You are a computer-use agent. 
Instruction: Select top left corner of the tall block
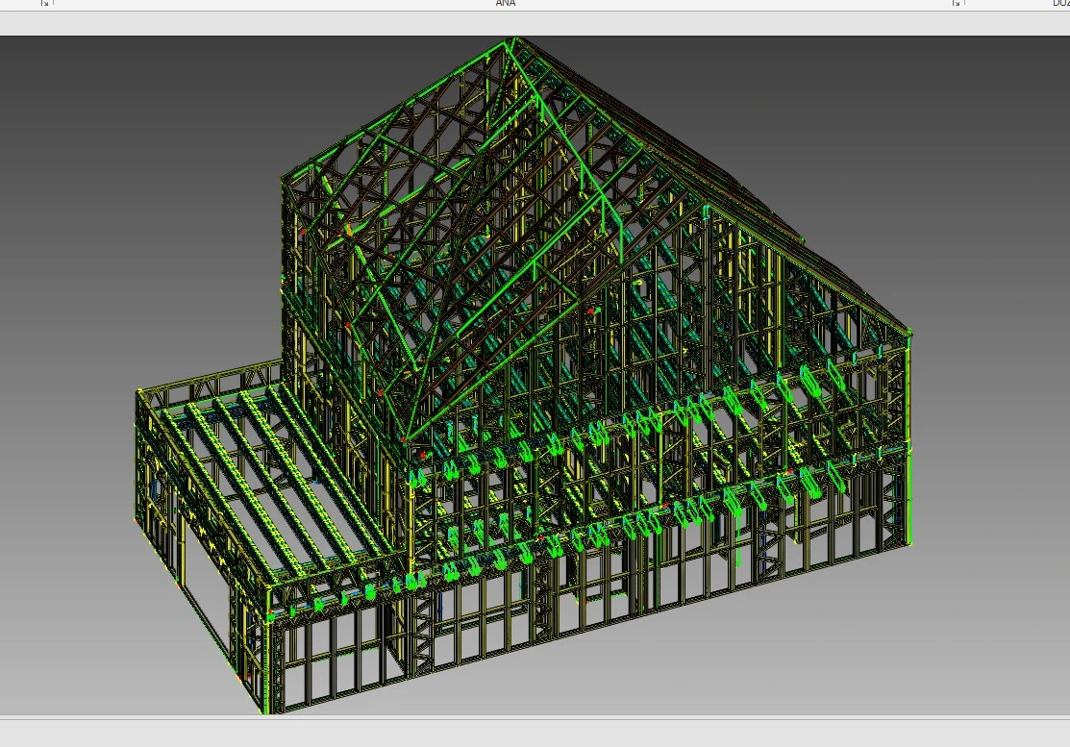coord(283,178)
